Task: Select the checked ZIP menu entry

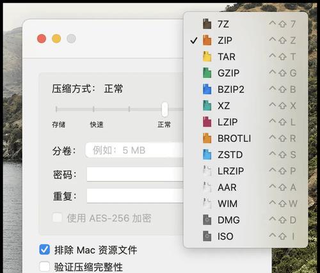Action: (246, 40)
